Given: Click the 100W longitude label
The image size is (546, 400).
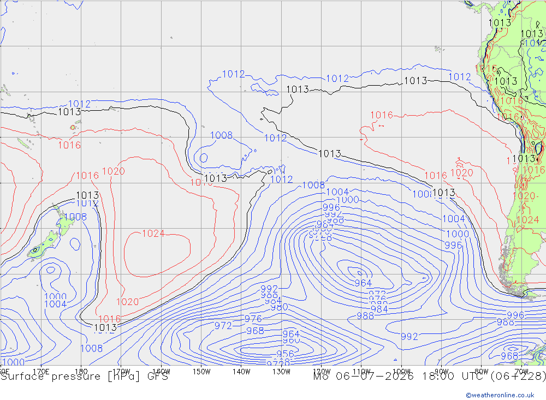Looking at the screenshot, I should (x=401, y=372).
